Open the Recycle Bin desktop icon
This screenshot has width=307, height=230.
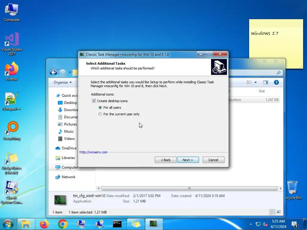pos(293,190)
